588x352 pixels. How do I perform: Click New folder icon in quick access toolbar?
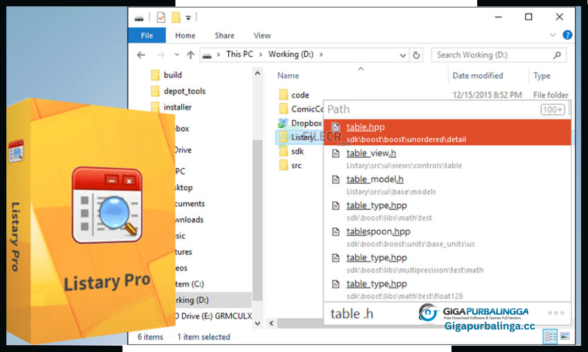click(176, 18)
